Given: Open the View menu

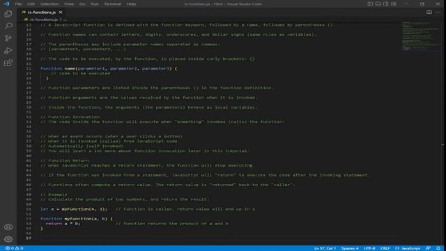Looking at the screenshot, I should 69,4.
